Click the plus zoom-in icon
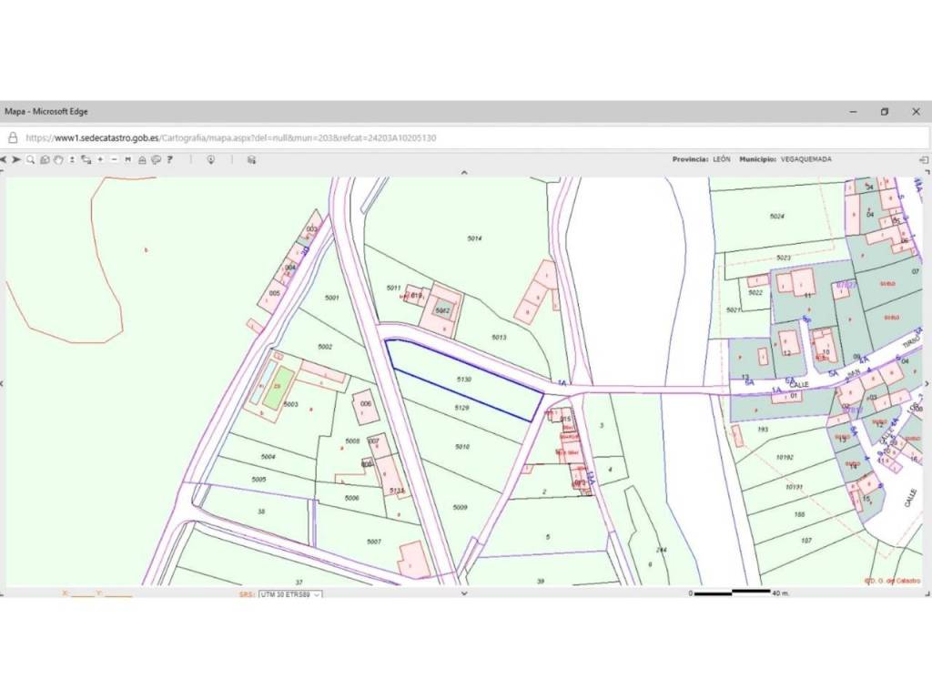This screenshot has width=932, height=699. click(99, 159)
